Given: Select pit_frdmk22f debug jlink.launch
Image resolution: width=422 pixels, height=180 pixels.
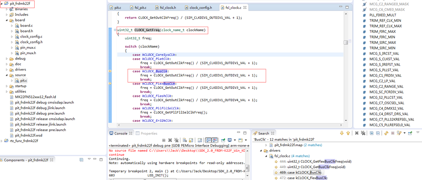Looking at the screenshot, I should [x=41, y=108].
